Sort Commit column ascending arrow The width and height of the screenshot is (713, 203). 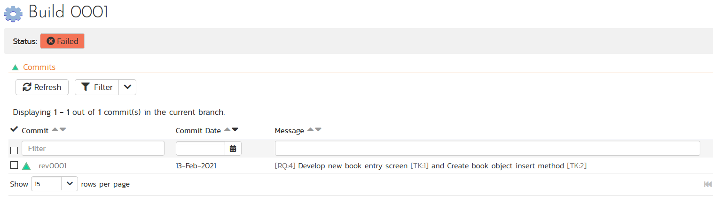pyautogui.click(x=55, y=130)
